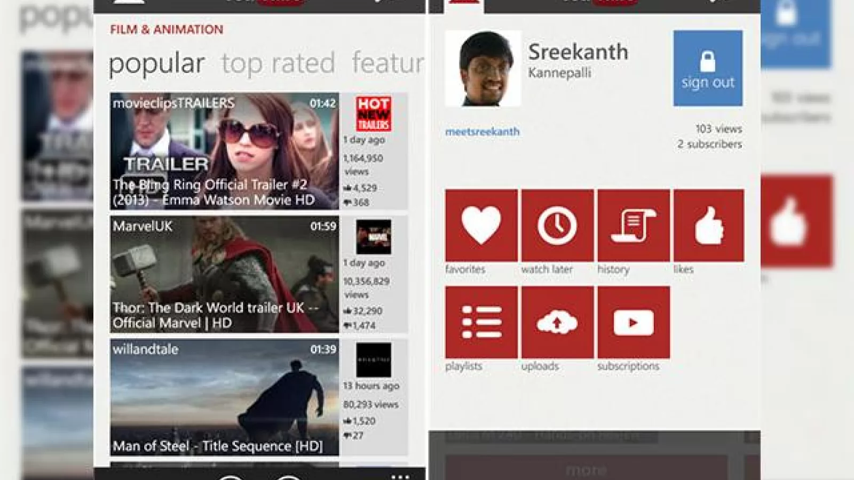Click the 4,529 likes count
854x480 pixels.
pos(360,188)
